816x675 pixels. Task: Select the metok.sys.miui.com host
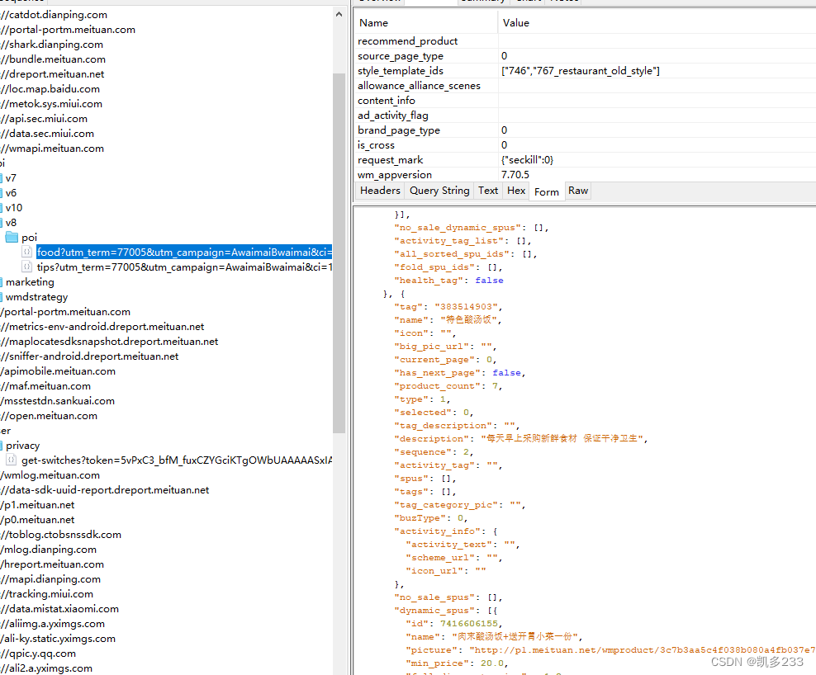pyautogui.click(x=51, y=104)
